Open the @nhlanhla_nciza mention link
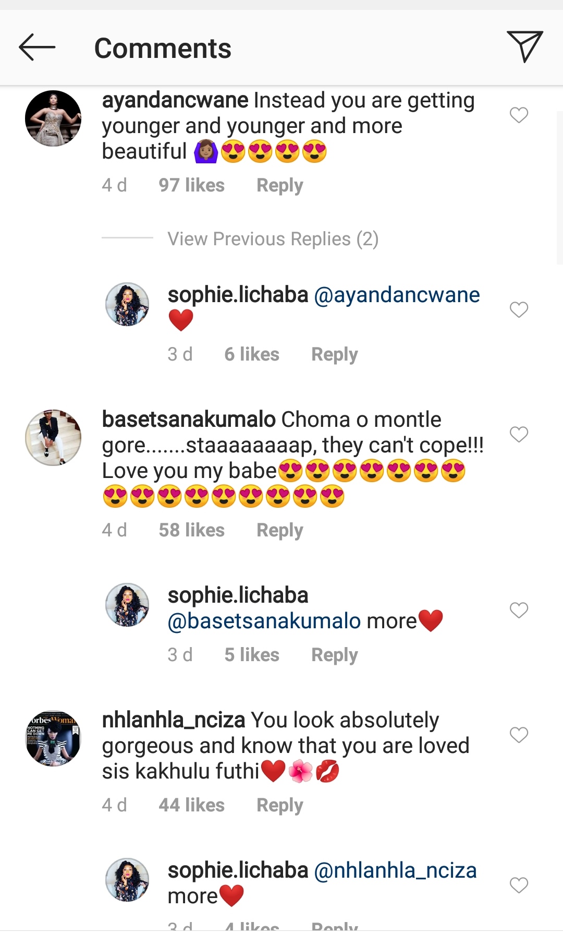Viewport: 563px width, 933px height. pyautogui.click(x=395, y=870)
